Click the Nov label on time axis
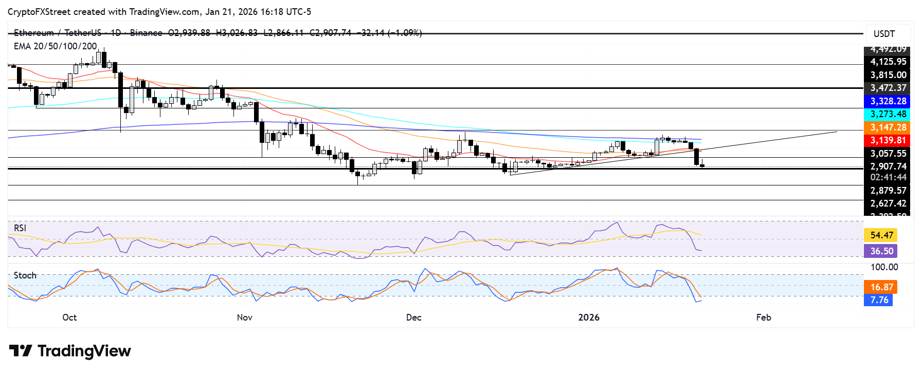 click(245, 317)
